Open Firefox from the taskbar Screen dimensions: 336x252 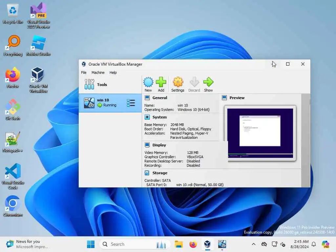(193, 244)
